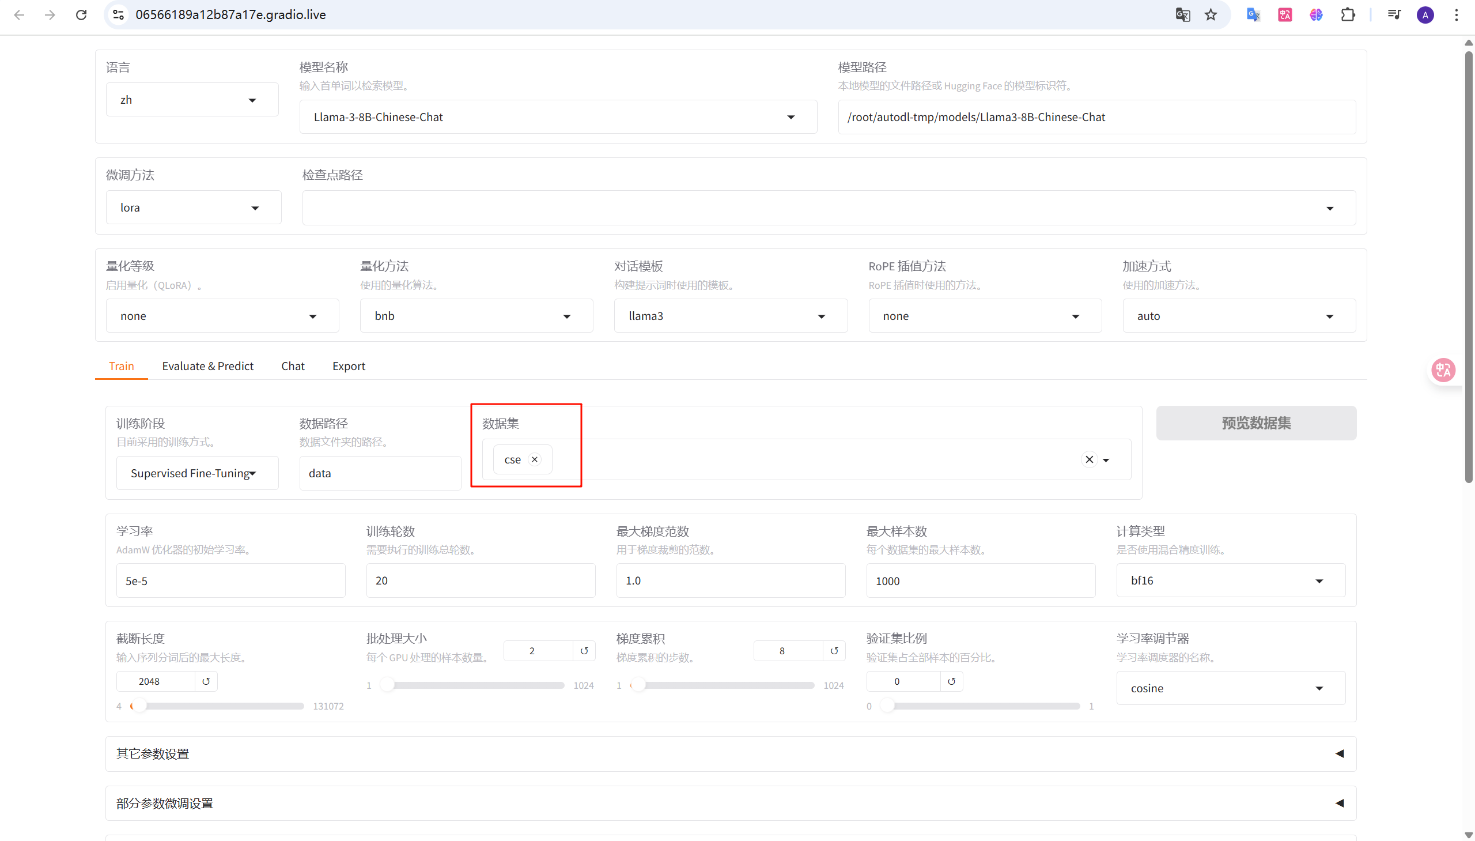Switch to the Evaluate & Predict tab
Screen dimensions: 1475x841
pos(207,366)
